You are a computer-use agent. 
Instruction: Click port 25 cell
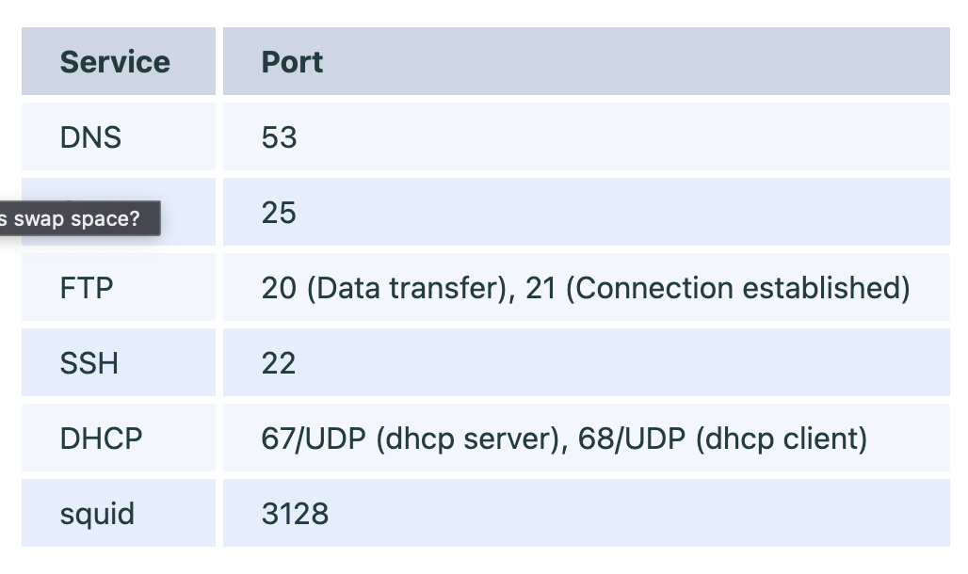(586, 212)
